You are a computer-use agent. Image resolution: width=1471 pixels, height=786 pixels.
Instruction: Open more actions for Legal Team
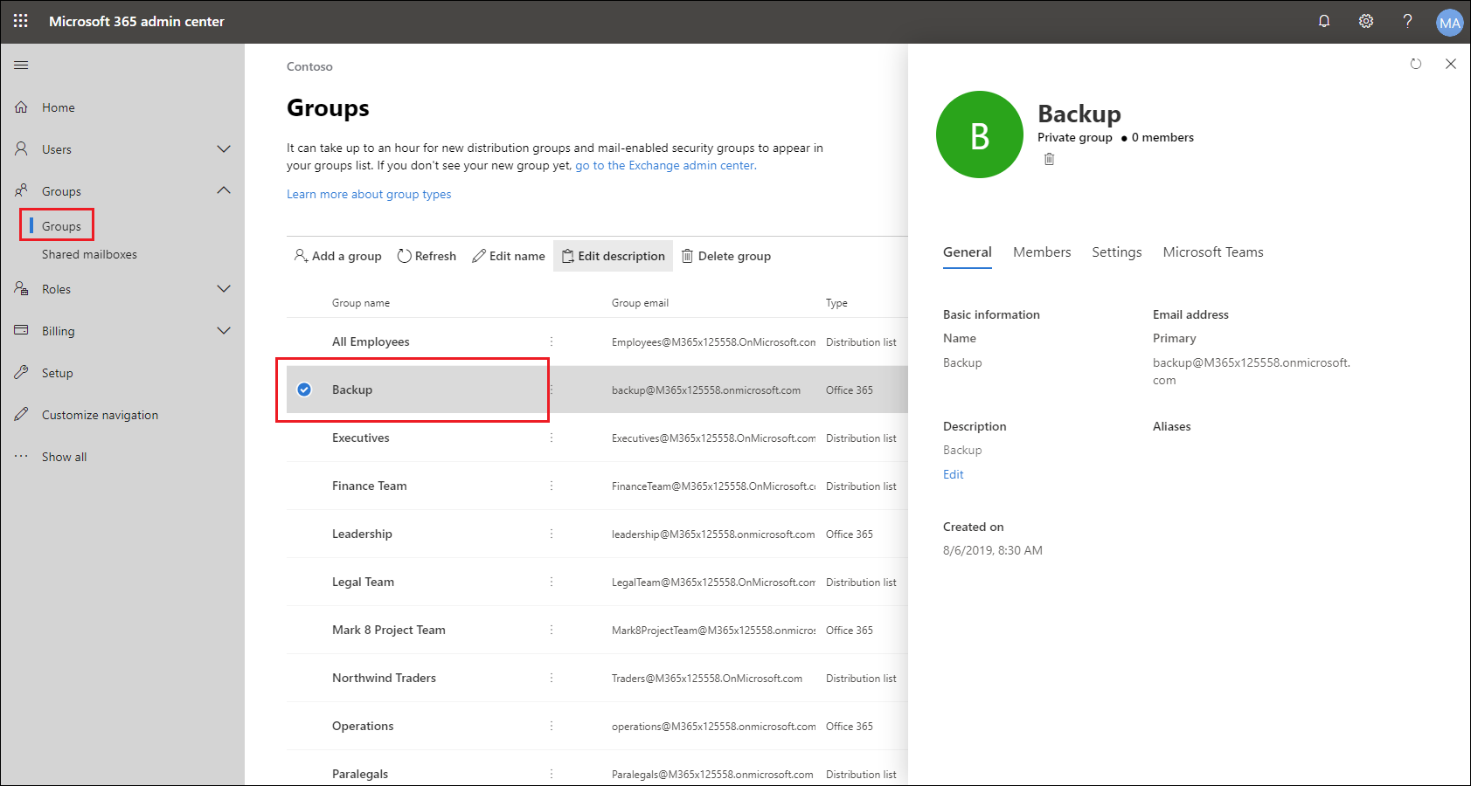552,582
